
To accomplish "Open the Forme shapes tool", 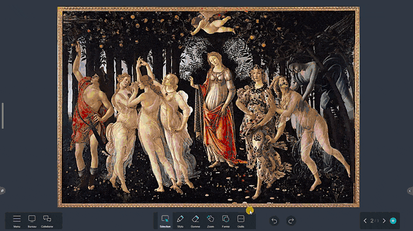I will pyautogui.click(x=226, y=220).
